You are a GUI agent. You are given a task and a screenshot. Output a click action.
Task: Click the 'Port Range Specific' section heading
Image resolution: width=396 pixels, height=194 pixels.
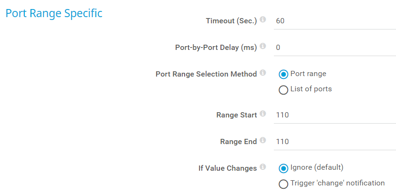tap(54, 13)
